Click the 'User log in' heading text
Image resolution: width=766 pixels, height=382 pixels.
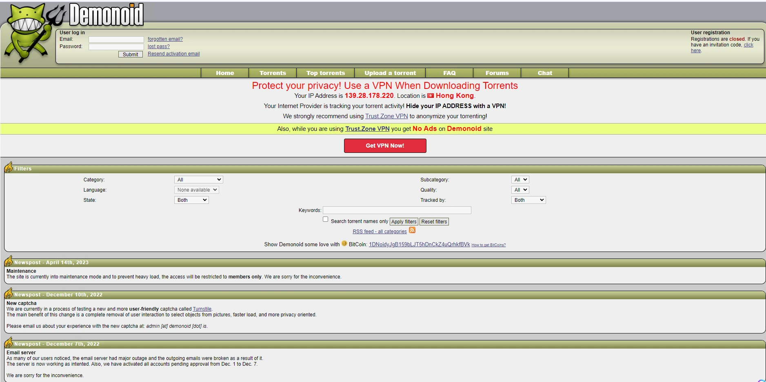click(72, 33)
